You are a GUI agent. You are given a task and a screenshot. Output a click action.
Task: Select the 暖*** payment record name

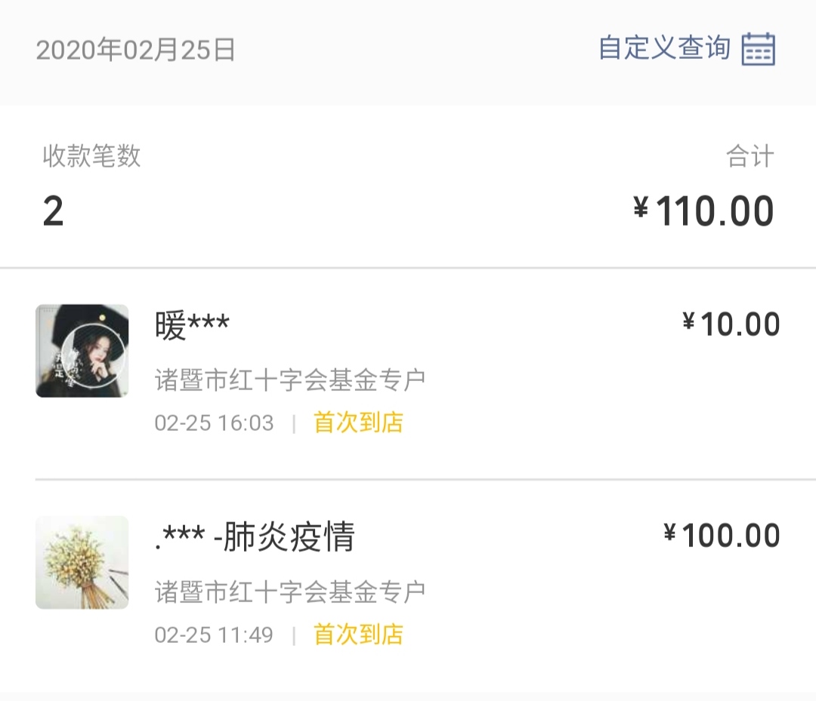192,326
